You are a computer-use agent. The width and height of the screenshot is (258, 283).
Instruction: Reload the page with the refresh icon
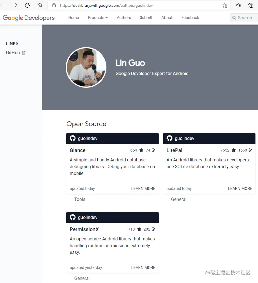point(27,5)
